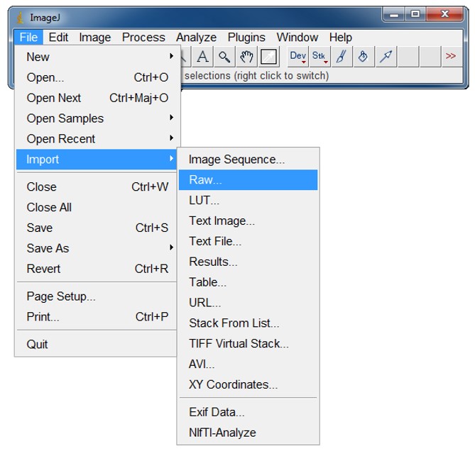Select NIfTI-Analyze option
475x451 pixels.
point(248,433)
